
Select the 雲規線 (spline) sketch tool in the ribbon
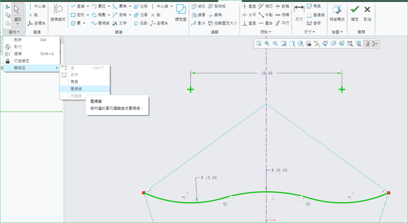[100, 24]
